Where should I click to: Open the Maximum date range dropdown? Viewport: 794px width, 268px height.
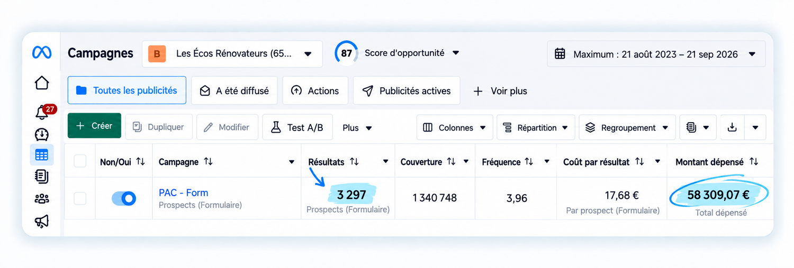click(x=656, y=54)
